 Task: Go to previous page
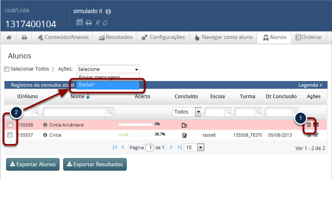click(122, 147)
